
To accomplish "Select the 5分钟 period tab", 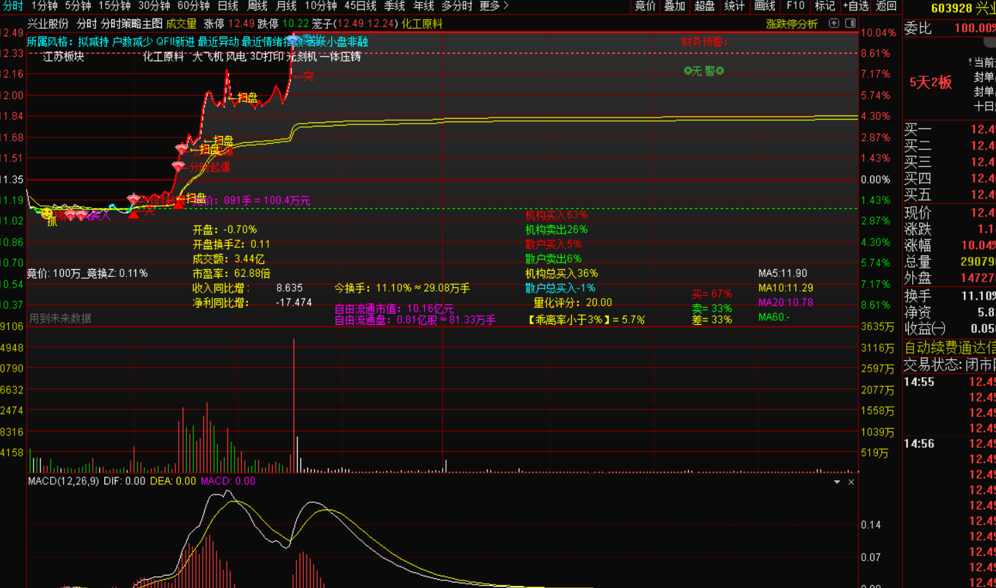I will coord(78,6).
